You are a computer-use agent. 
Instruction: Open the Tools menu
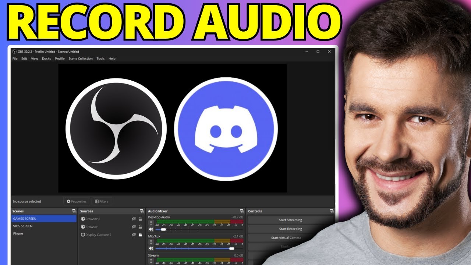tap(100, 59)
